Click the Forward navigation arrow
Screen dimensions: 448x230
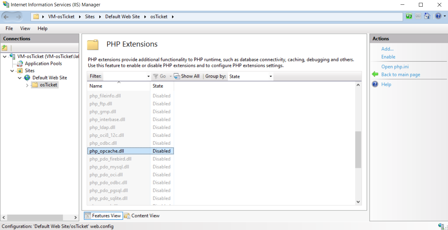pyautogui.click(x=18, y=17)
